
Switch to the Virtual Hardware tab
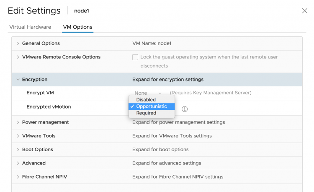(30, 27)
